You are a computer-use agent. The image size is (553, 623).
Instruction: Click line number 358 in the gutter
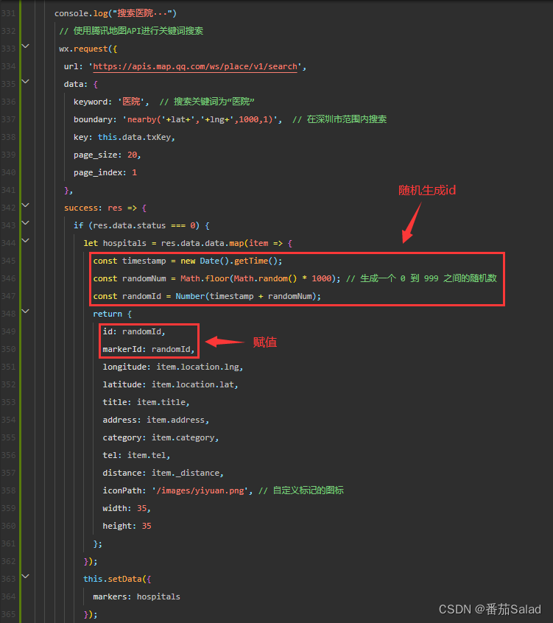coord(8,490)
